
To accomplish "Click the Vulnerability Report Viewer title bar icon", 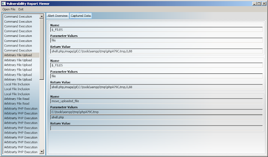I will (x=4, y=3).
